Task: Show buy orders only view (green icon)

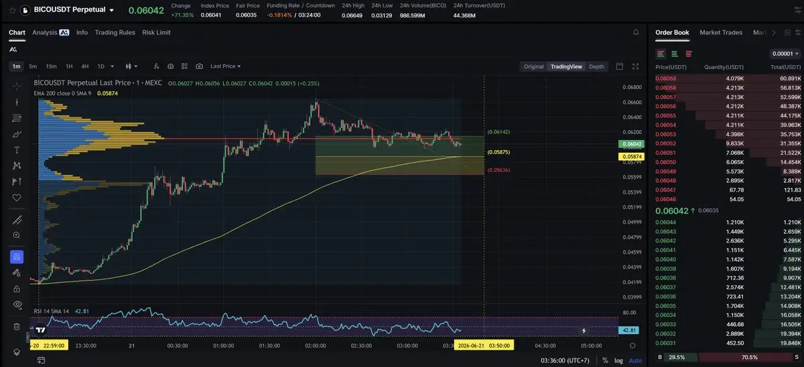Action: (x=675, y=54)
